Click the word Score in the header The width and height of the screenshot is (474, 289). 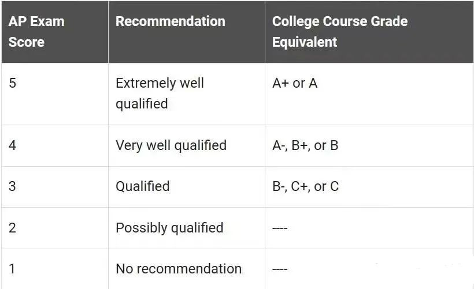coord(26,42)
